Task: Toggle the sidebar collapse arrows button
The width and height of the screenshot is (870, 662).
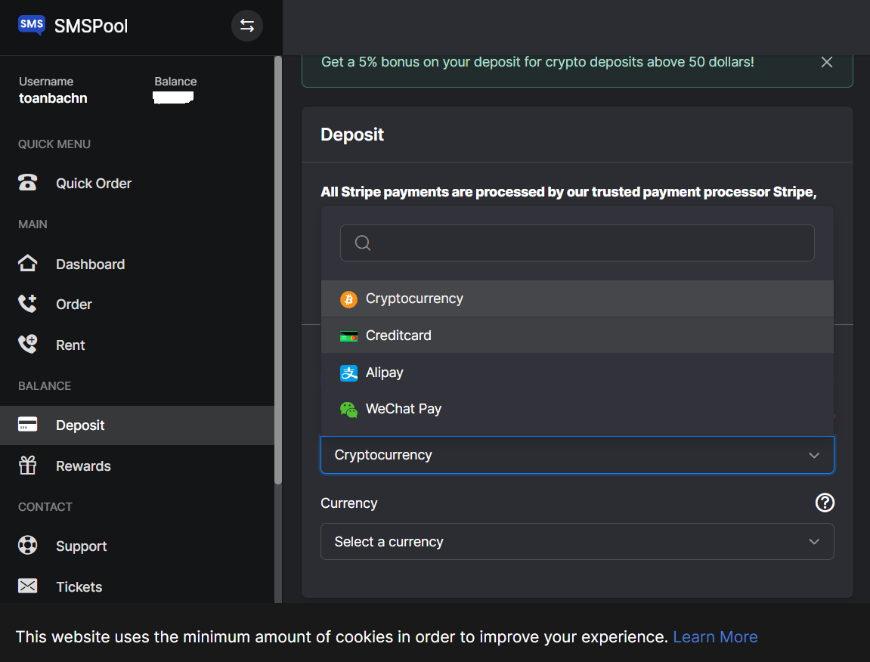Action: click(x=246, y=26)
